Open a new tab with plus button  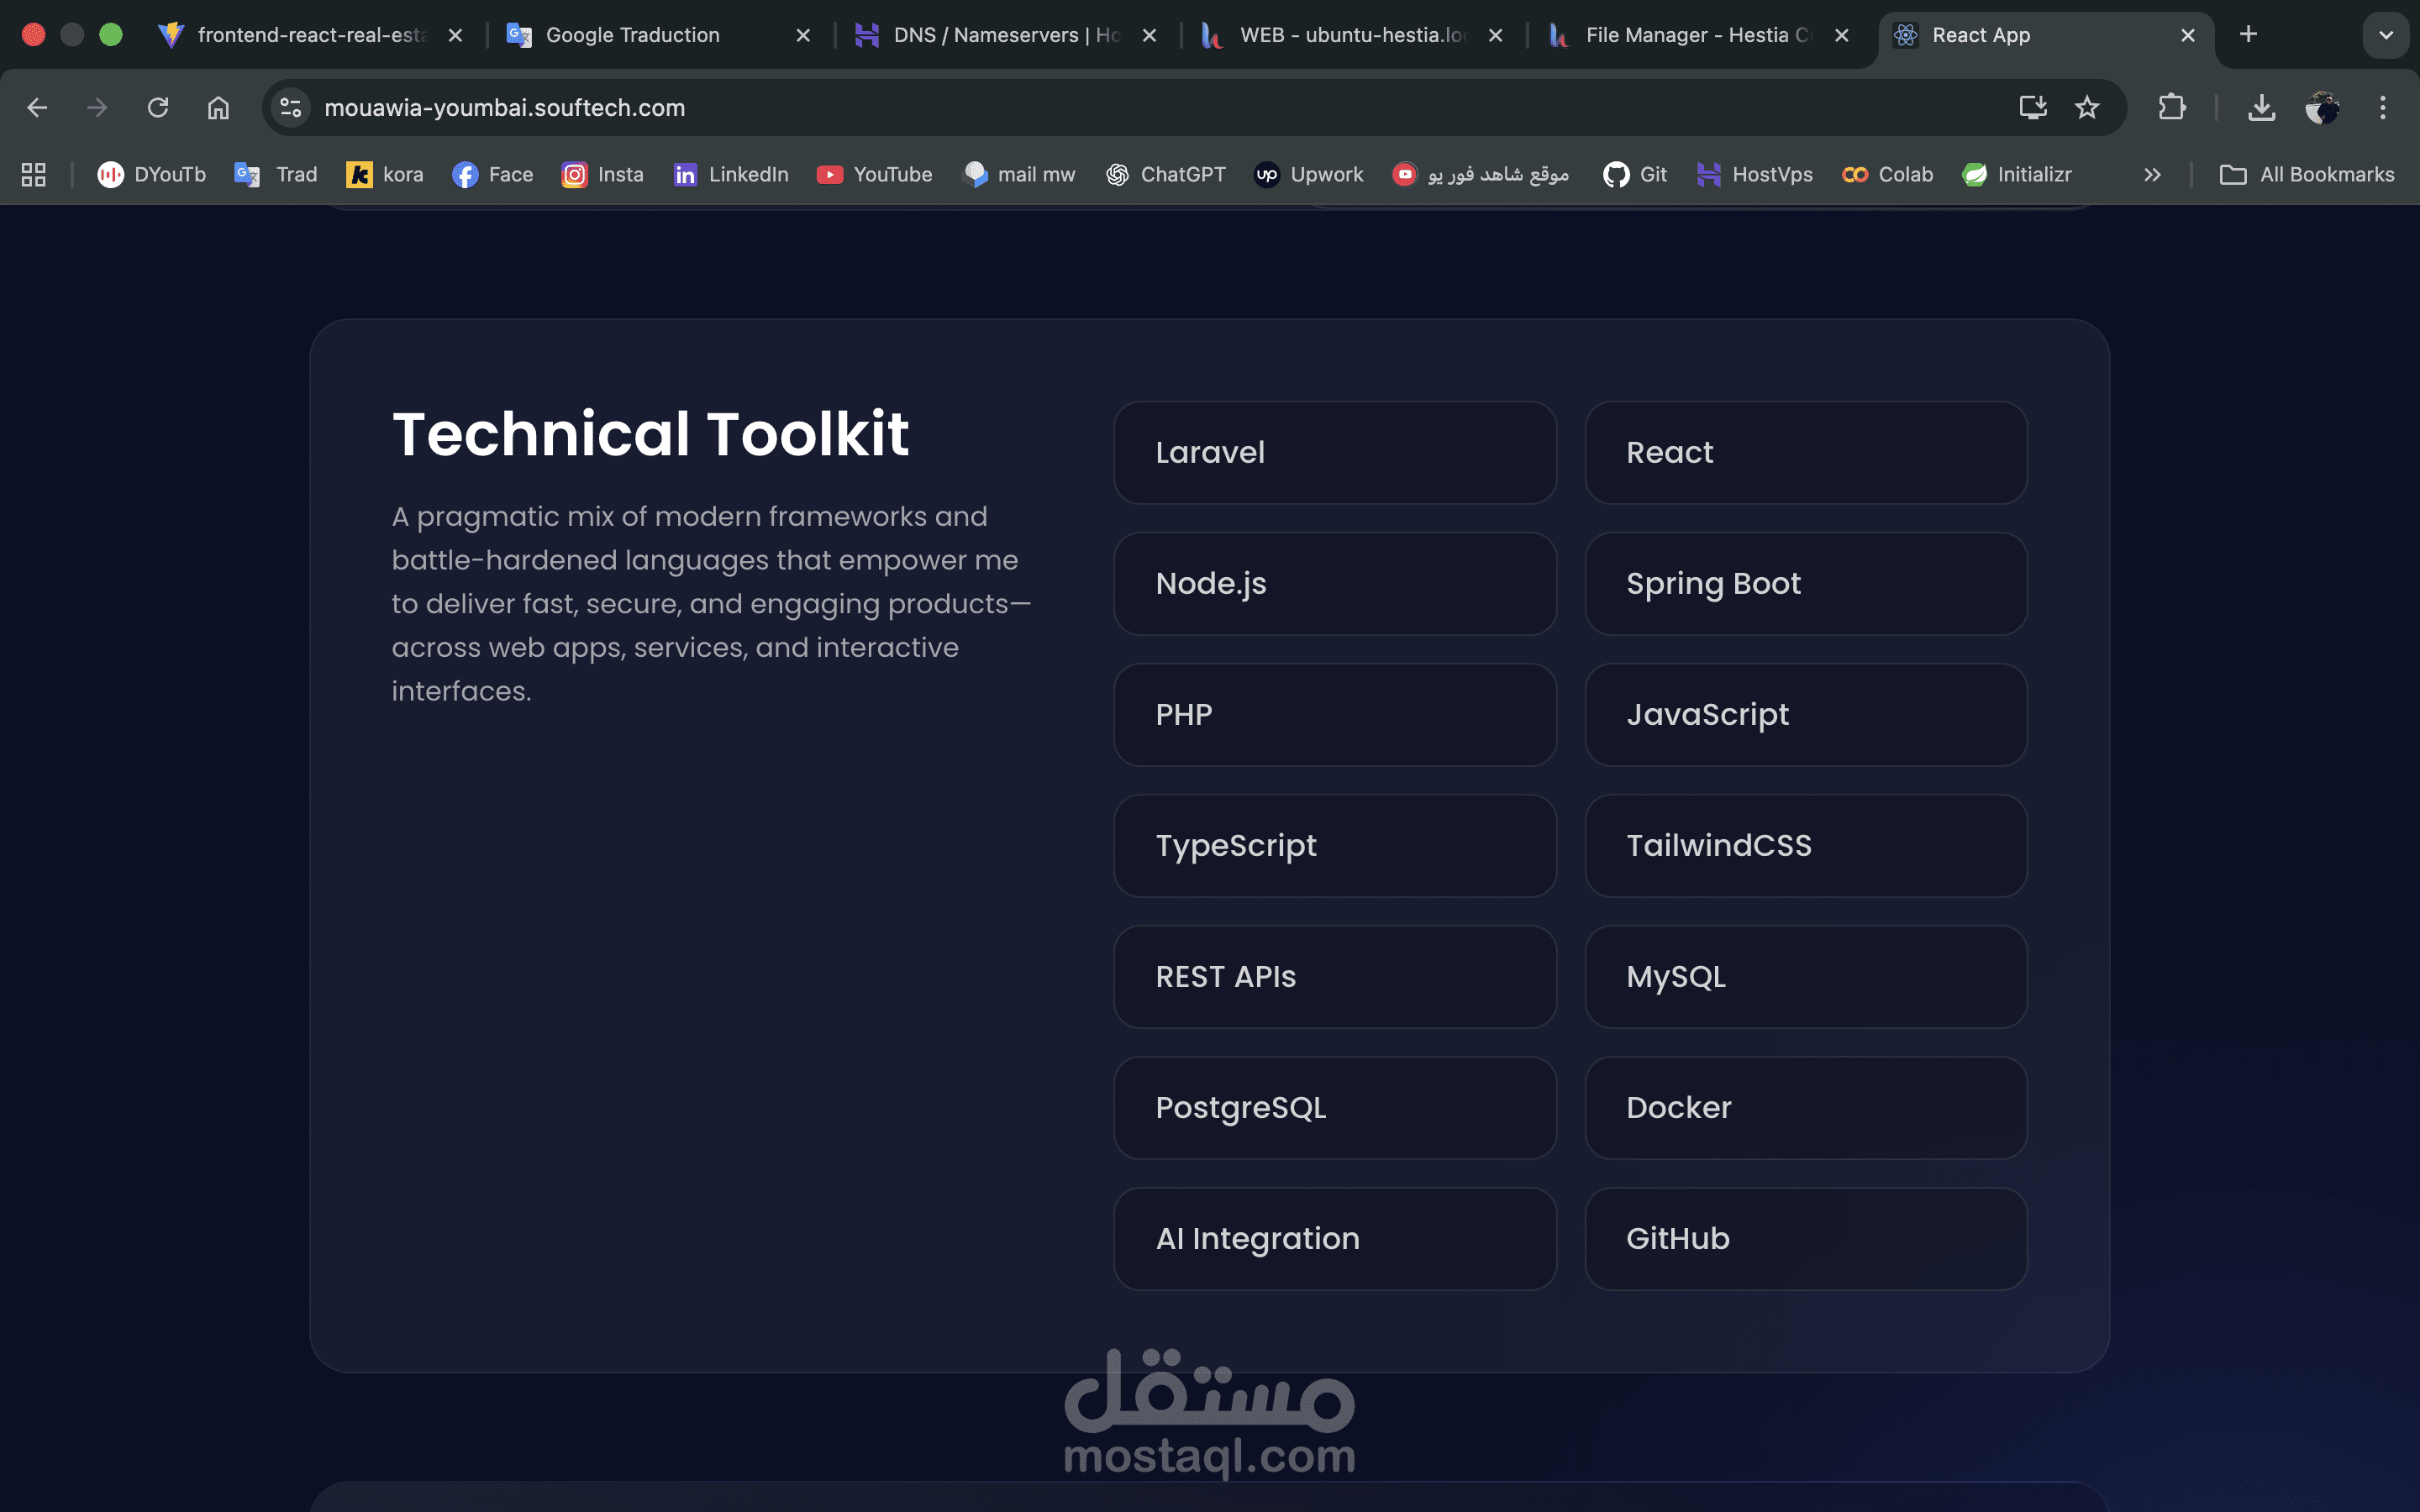pyautogui.click(x=2248, y=35)
